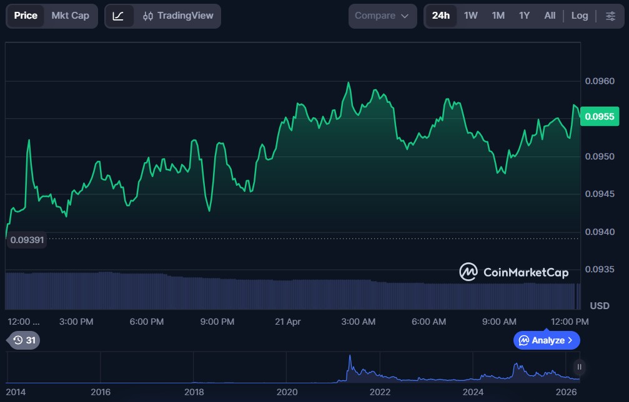629x402 pixels.
Task: Switch to TradingView candlestick chart
Action: pyautogui.click(x=178, y=16)
